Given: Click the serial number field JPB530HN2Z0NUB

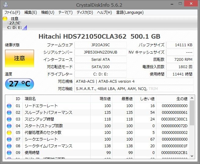Looking at the screenshot, I should [x=101, y=52].
